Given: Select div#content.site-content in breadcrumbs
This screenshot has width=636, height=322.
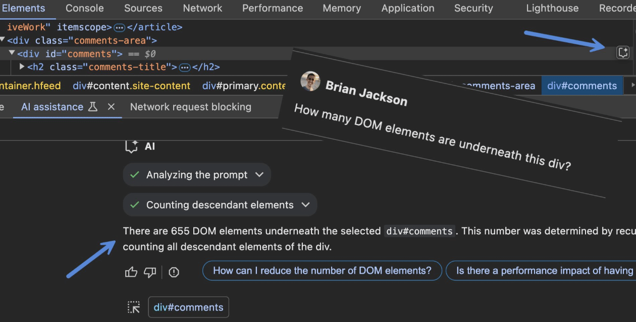Looking at the screenshot, I should 131,86.
